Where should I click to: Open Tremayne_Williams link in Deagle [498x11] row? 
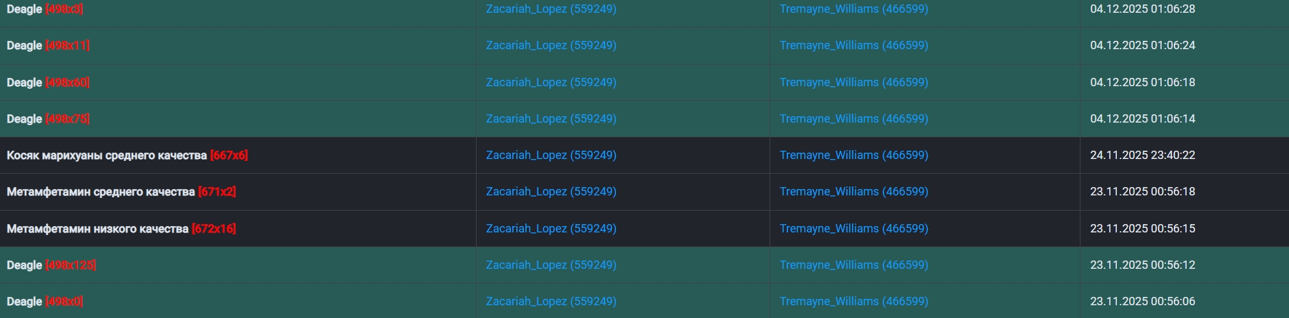tap(853, 45)
